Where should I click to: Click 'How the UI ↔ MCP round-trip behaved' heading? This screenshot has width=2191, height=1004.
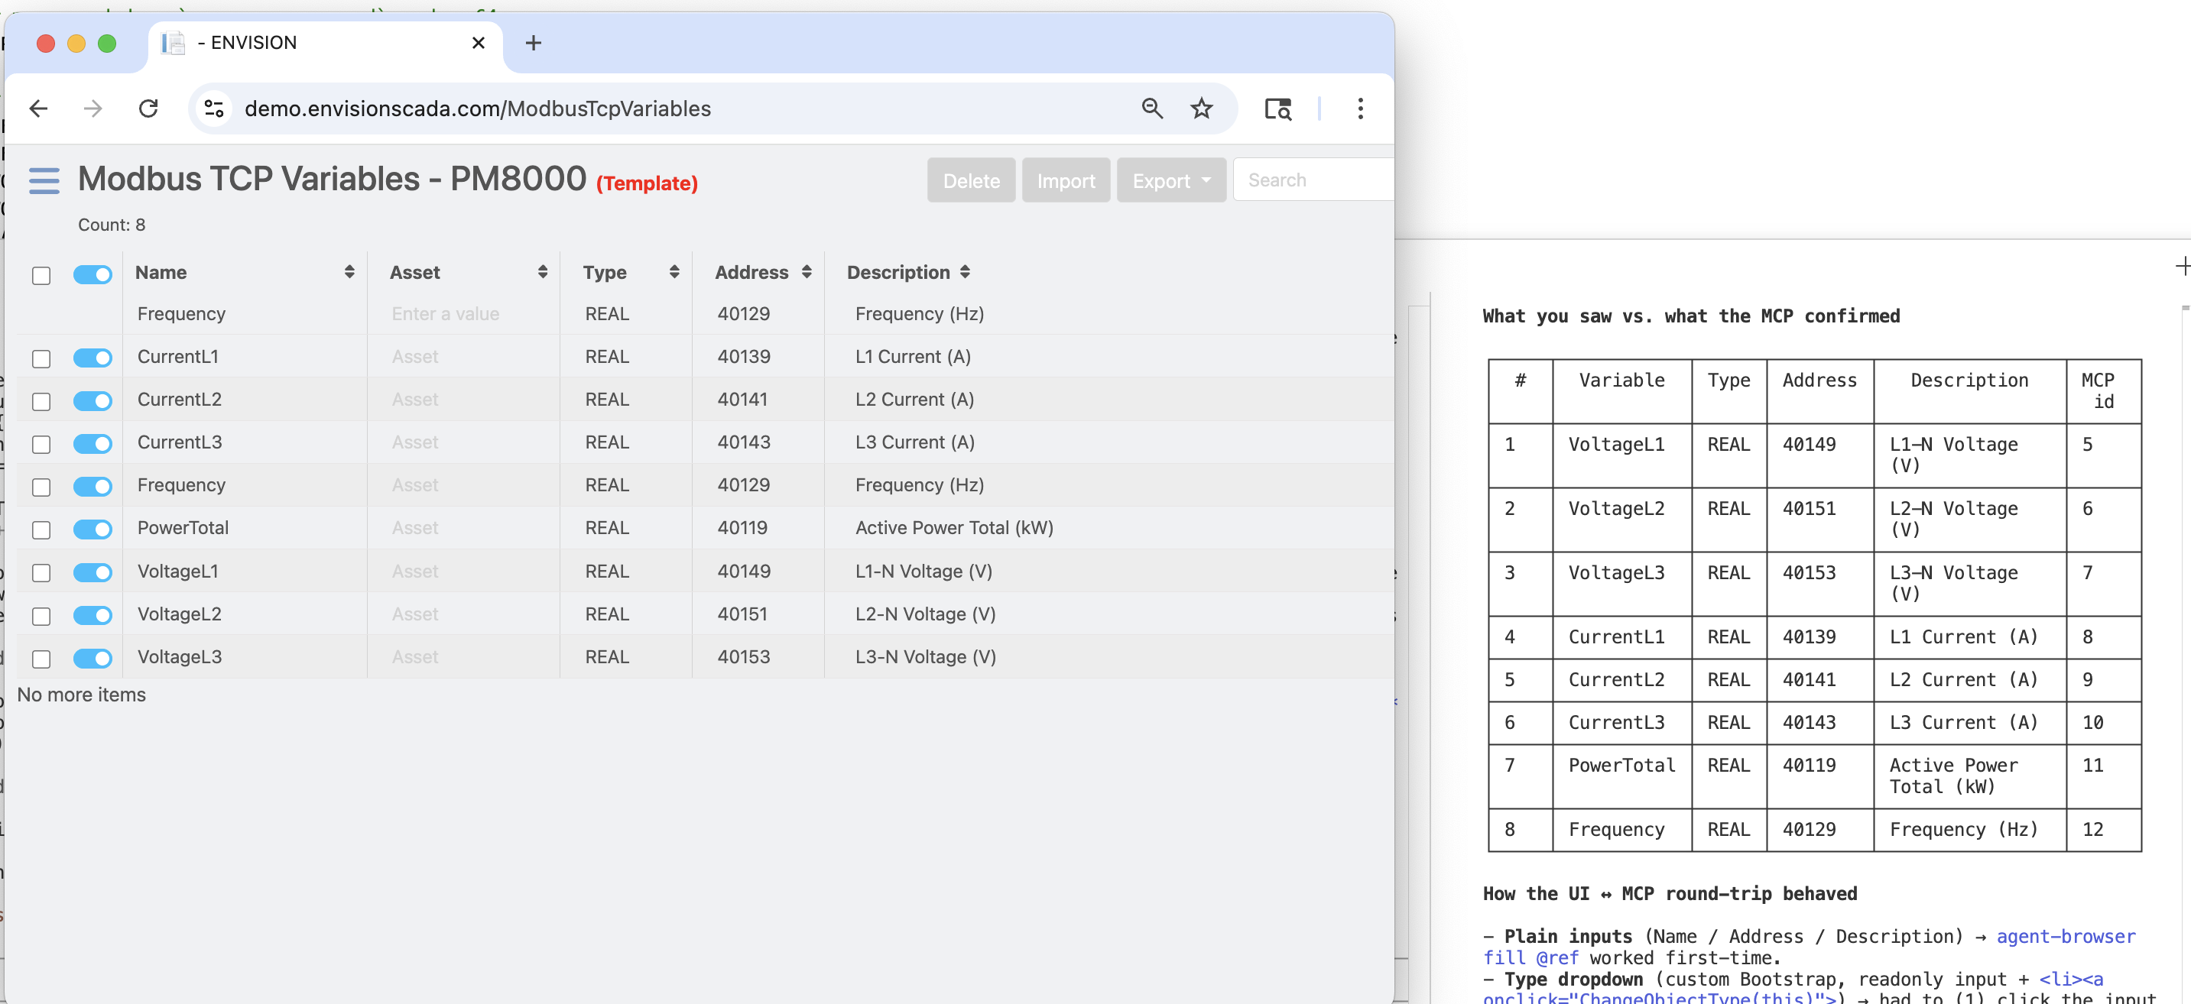click(1669, 893)
